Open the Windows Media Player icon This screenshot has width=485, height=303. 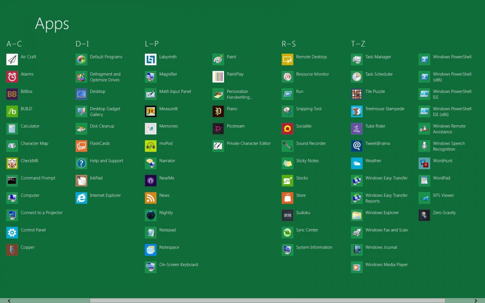[357, 267]
